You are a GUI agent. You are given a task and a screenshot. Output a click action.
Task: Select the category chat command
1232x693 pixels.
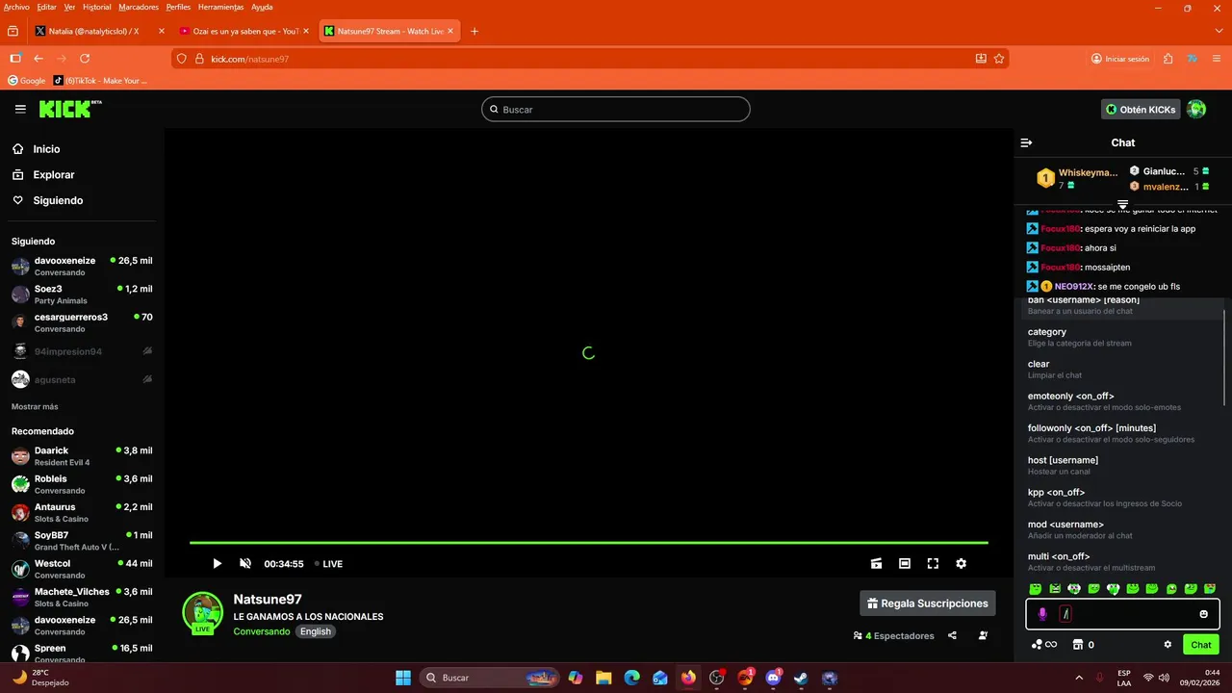coord(1120,337)
